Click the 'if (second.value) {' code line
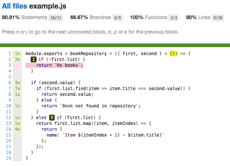The width and height of the screenshot is (230, 166). click(56, 83)
